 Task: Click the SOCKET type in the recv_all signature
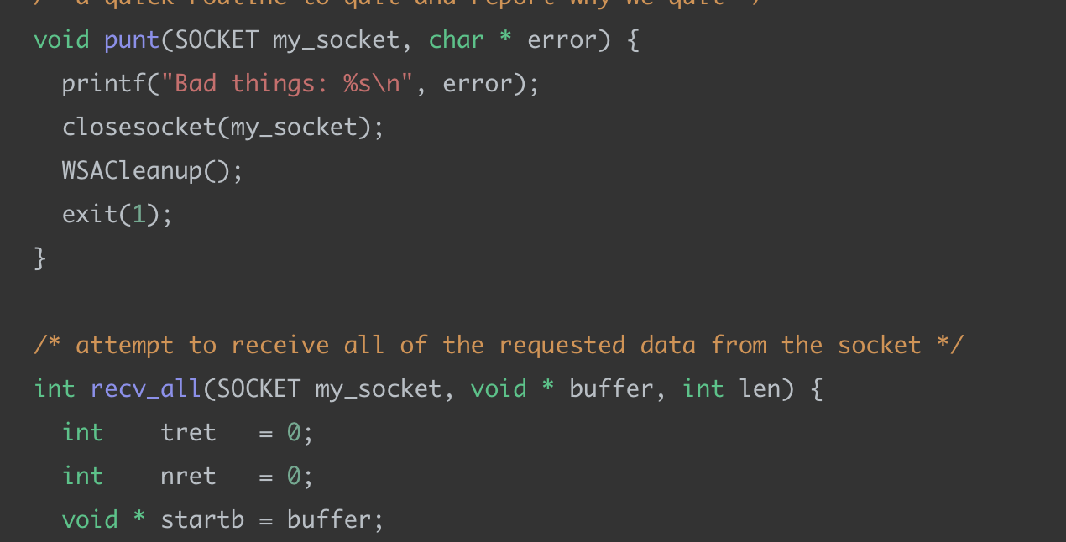[259, 388]
